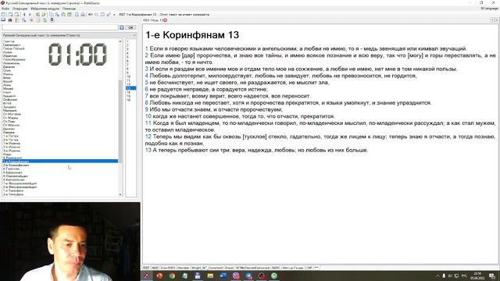Click the blue icon button next to the search field
Viewport: 500px width, 281px height.
(122, 28)
